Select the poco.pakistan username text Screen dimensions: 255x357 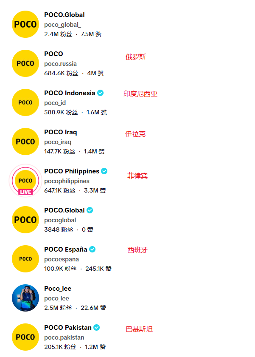(64, 337)
